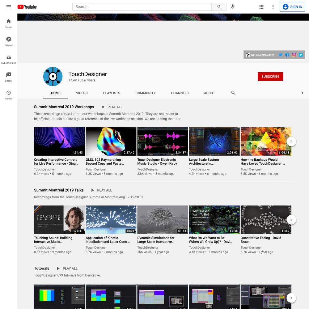The width and height of the screenshot is (309, 309).
Task: Open the channel's Vimeo link
Action: click(301, 55)
